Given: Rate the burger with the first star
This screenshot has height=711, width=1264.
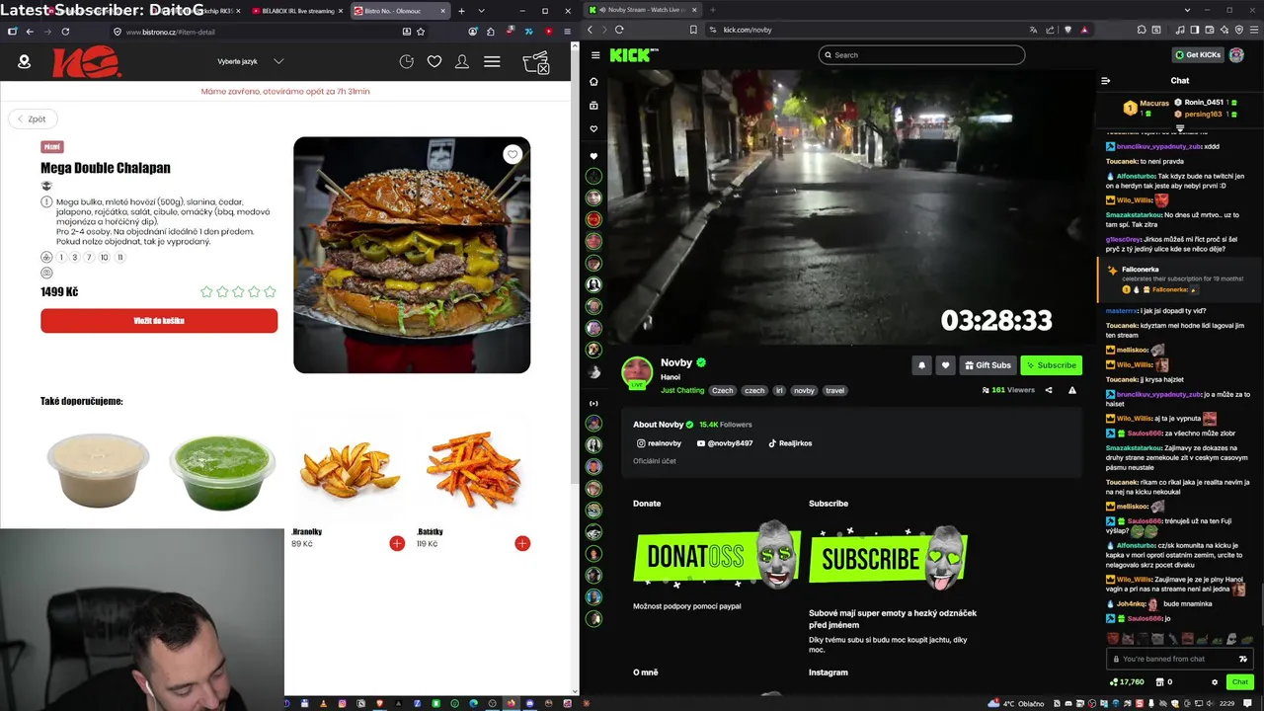Looking at the screenshot, I should coord(206,292).
